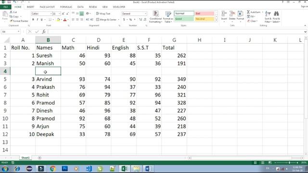Image resolution: width=308 pixels, height=173 pixels.
Task: Add a new sheet with plus button
Action: pos(39,158)
